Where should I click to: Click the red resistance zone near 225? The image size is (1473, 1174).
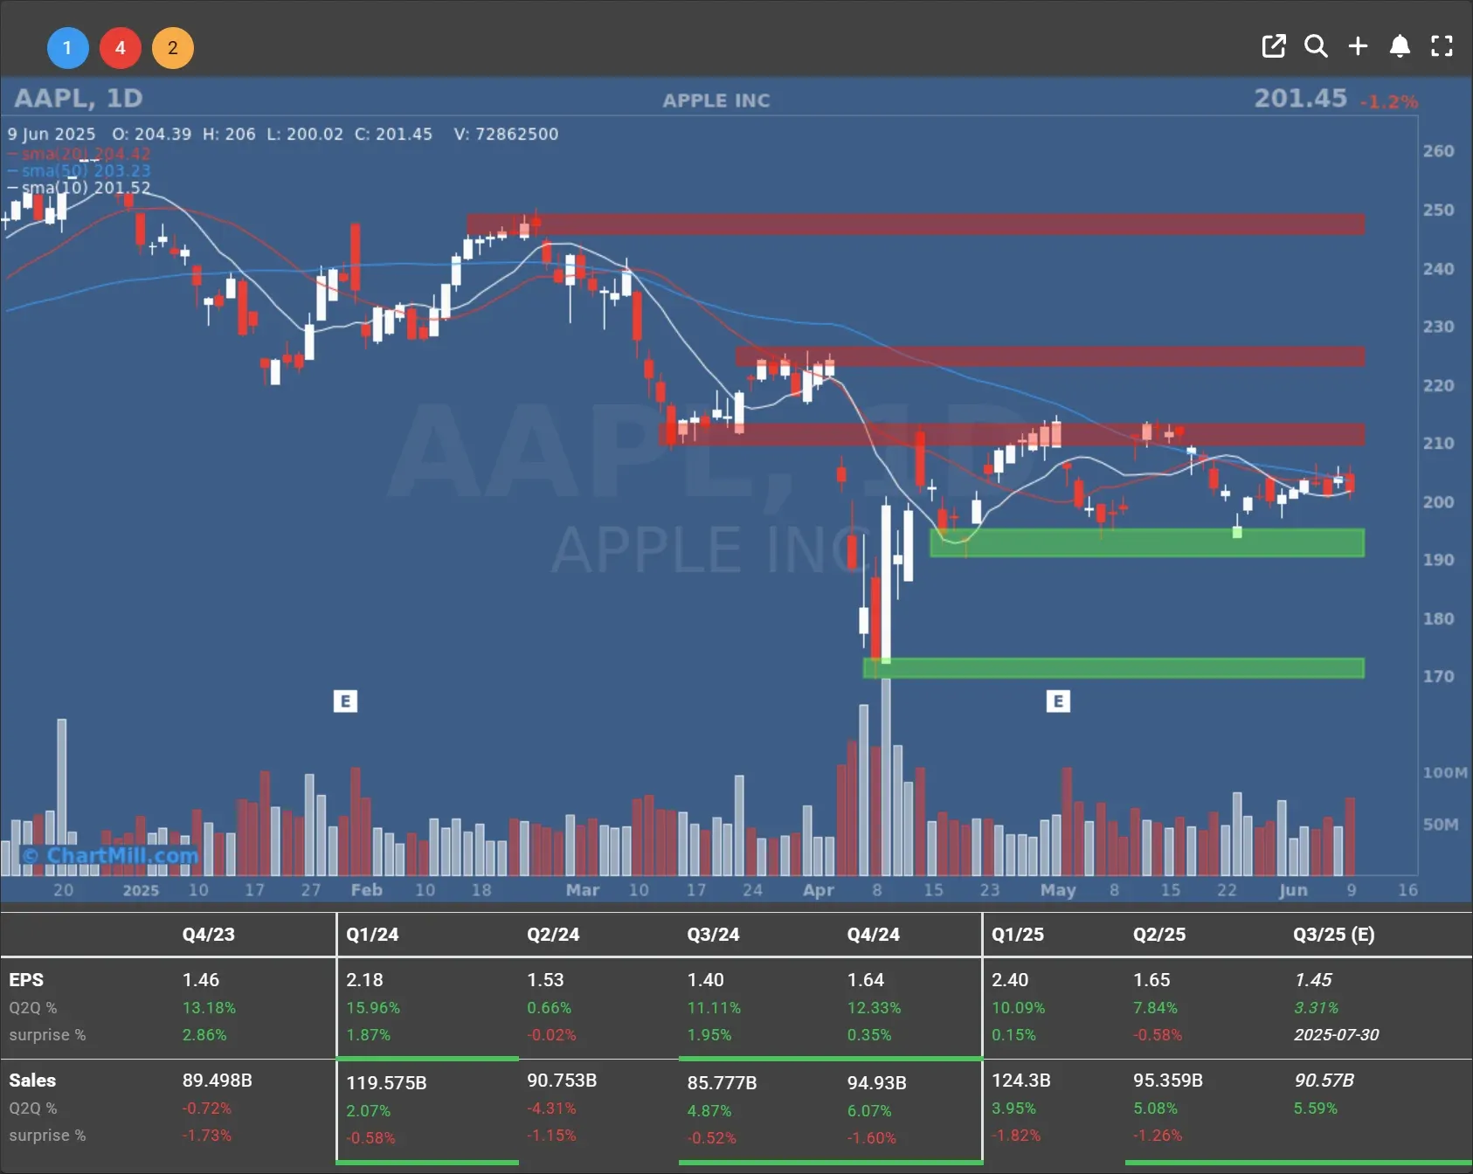pyautogui.click(x=1050, y=356)
